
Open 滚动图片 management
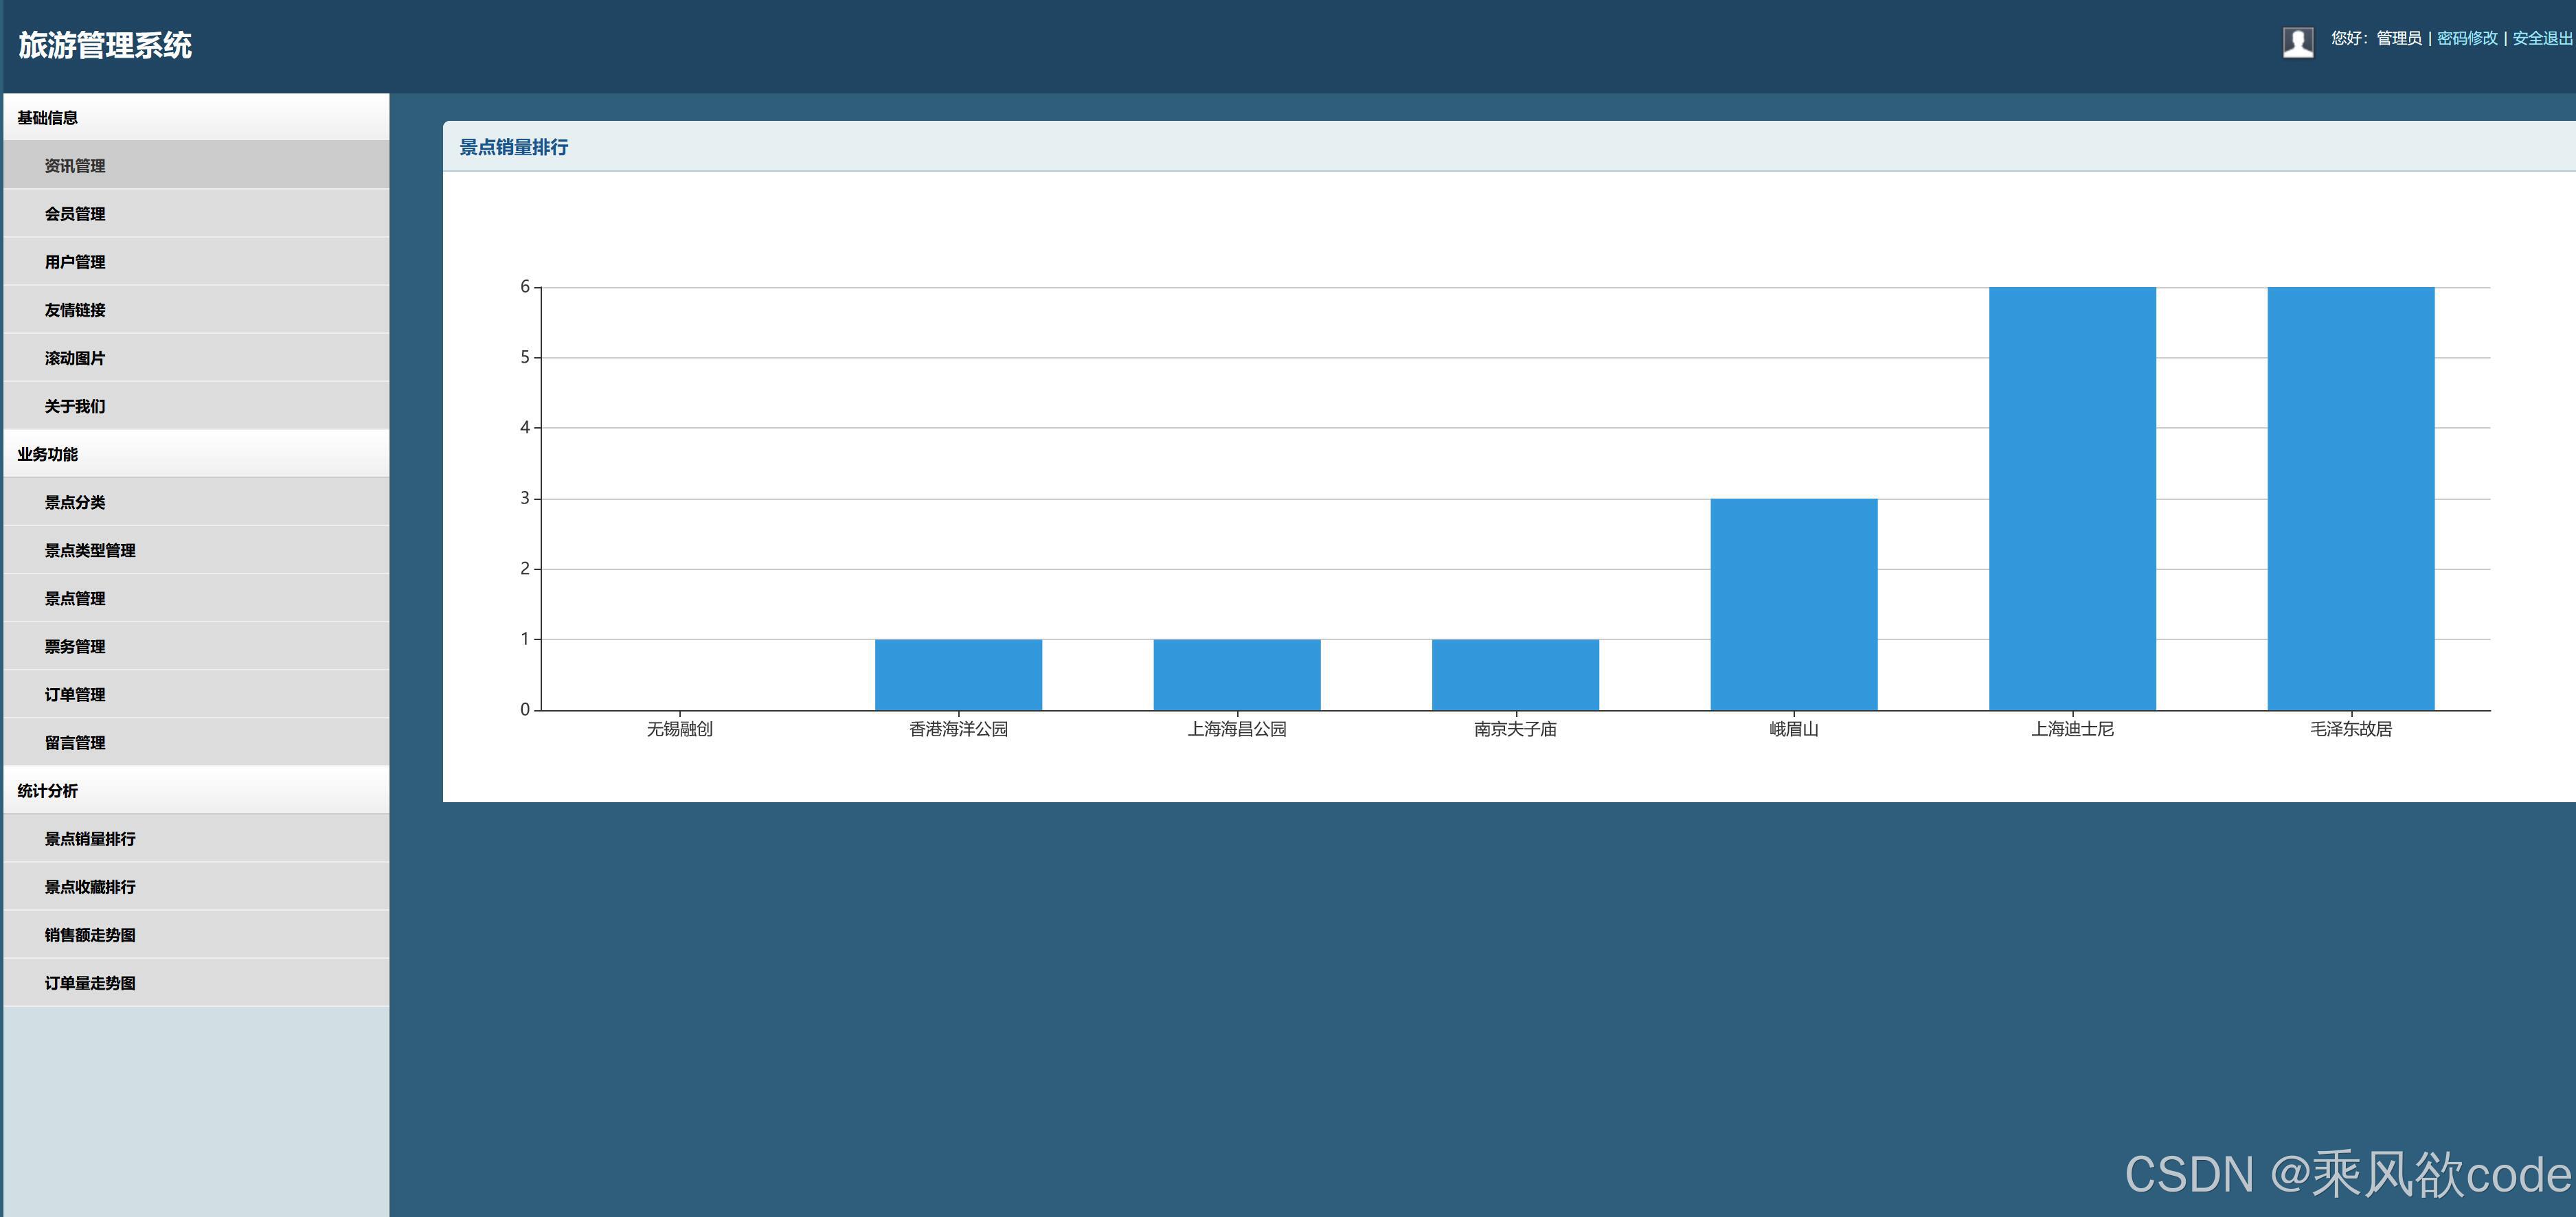[75, 358]
